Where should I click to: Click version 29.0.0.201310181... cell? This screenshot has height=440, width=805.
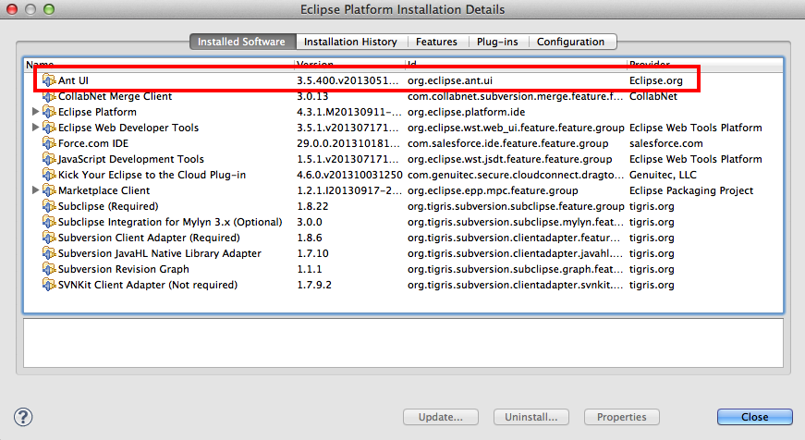pyautogui.click(x=348, y=143)
